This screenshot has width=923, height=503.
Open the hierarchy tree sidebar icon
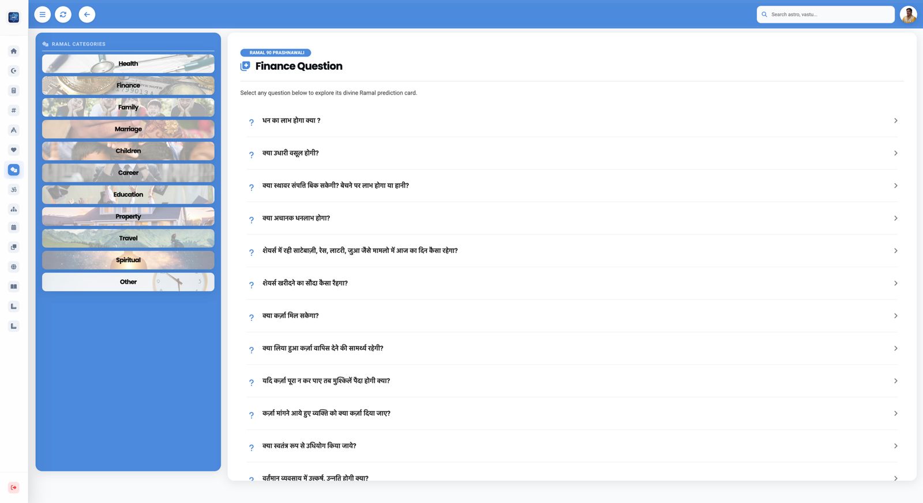[x=14, y=209]
